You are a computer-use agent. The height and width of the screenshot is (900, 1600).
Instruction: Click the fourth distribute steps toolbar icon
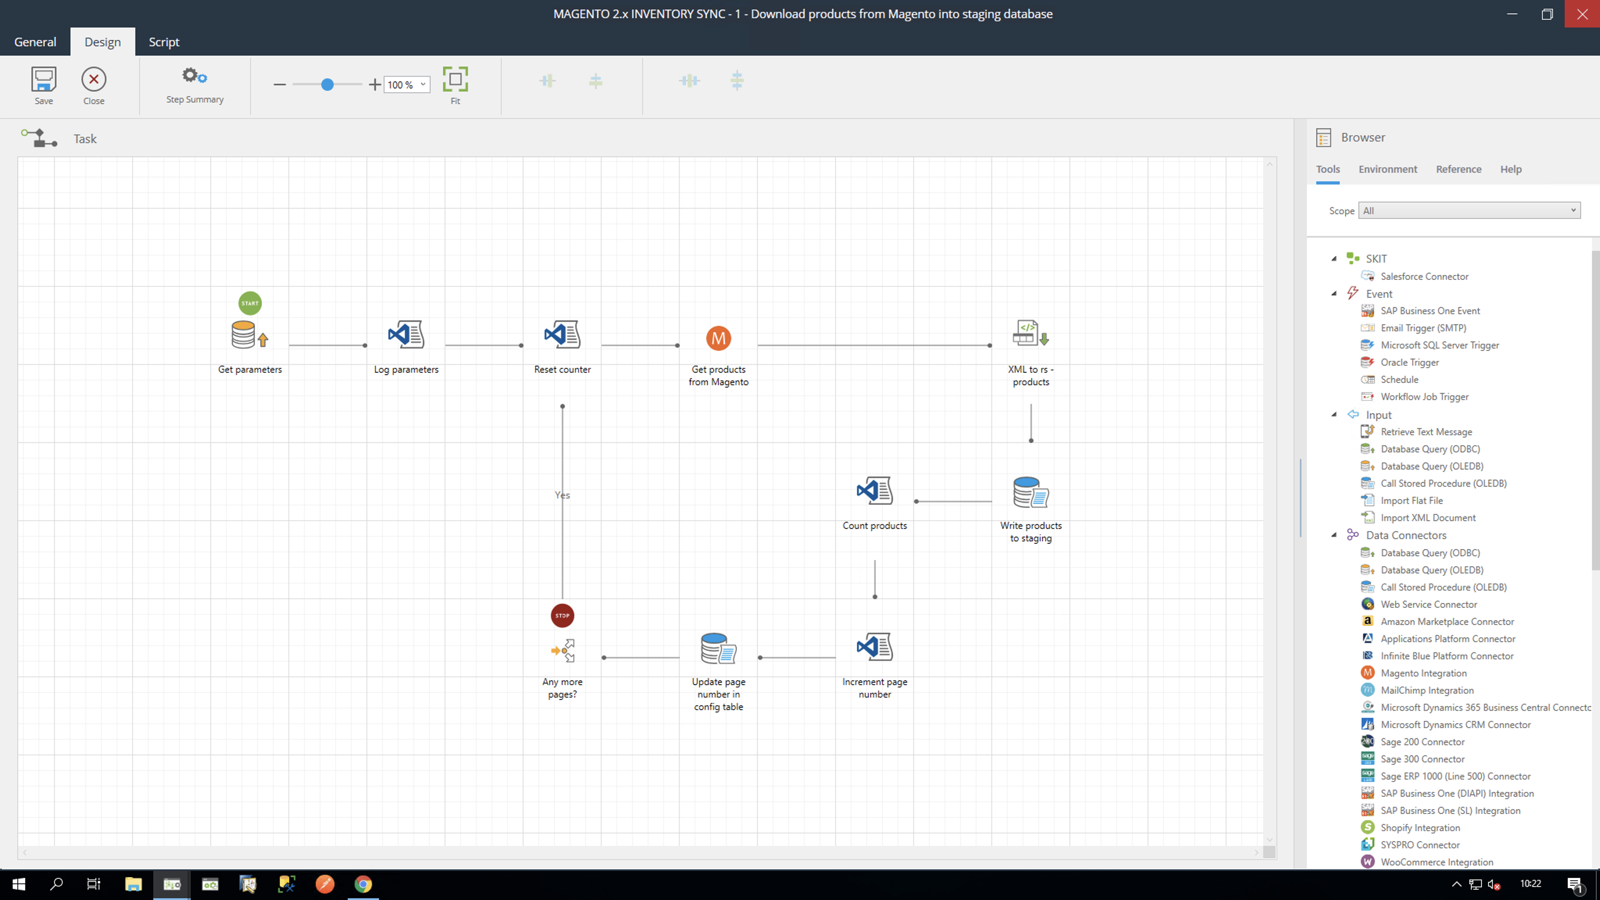pyautogui.click(x=737, y=80)
